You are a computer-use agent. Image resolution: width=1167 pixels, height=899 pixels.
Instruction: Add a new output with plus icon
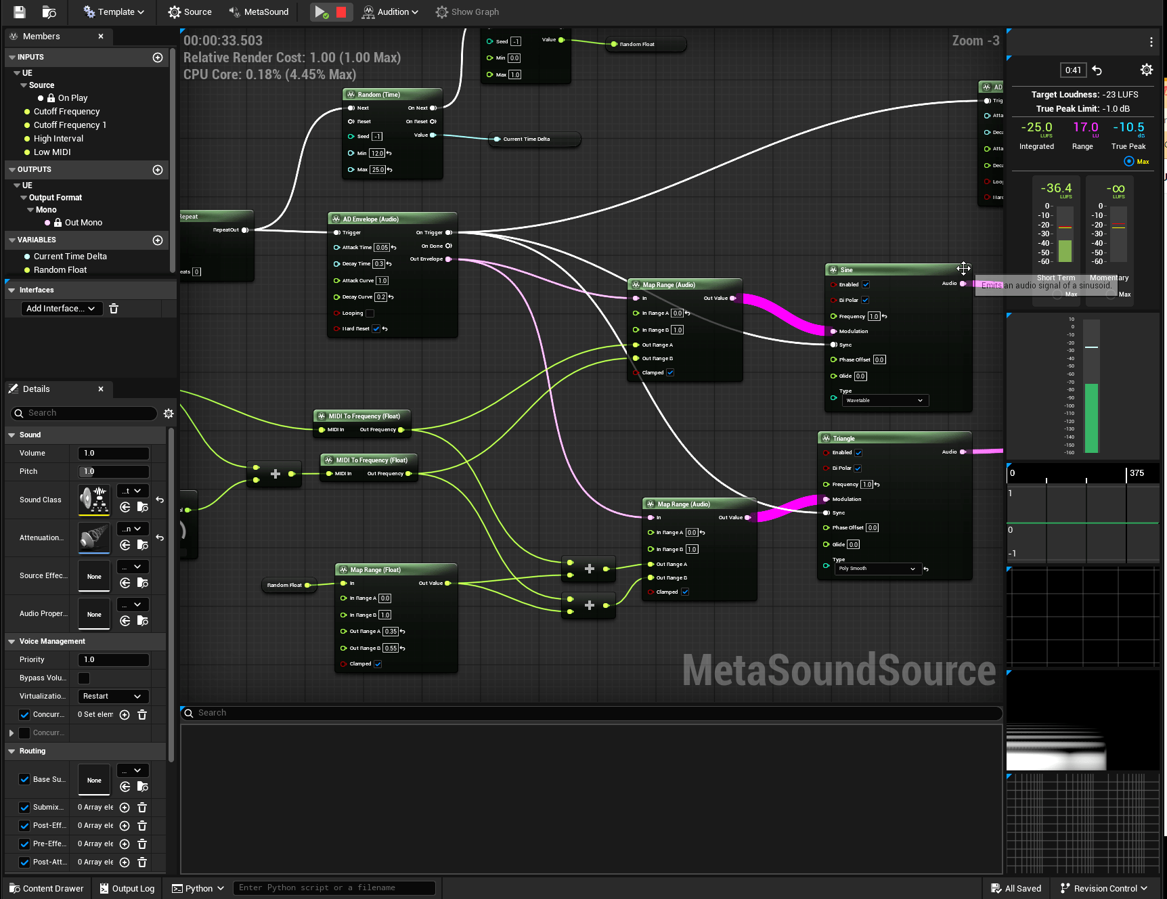158,170
